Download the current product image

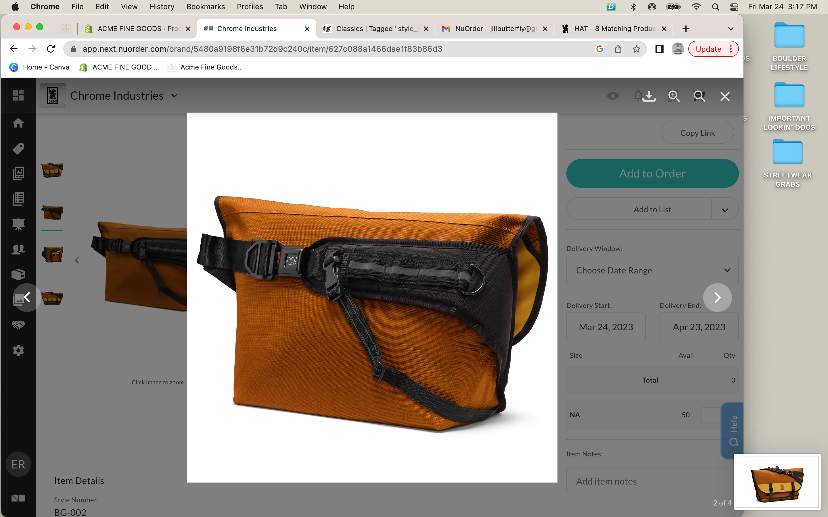(649, 96)
